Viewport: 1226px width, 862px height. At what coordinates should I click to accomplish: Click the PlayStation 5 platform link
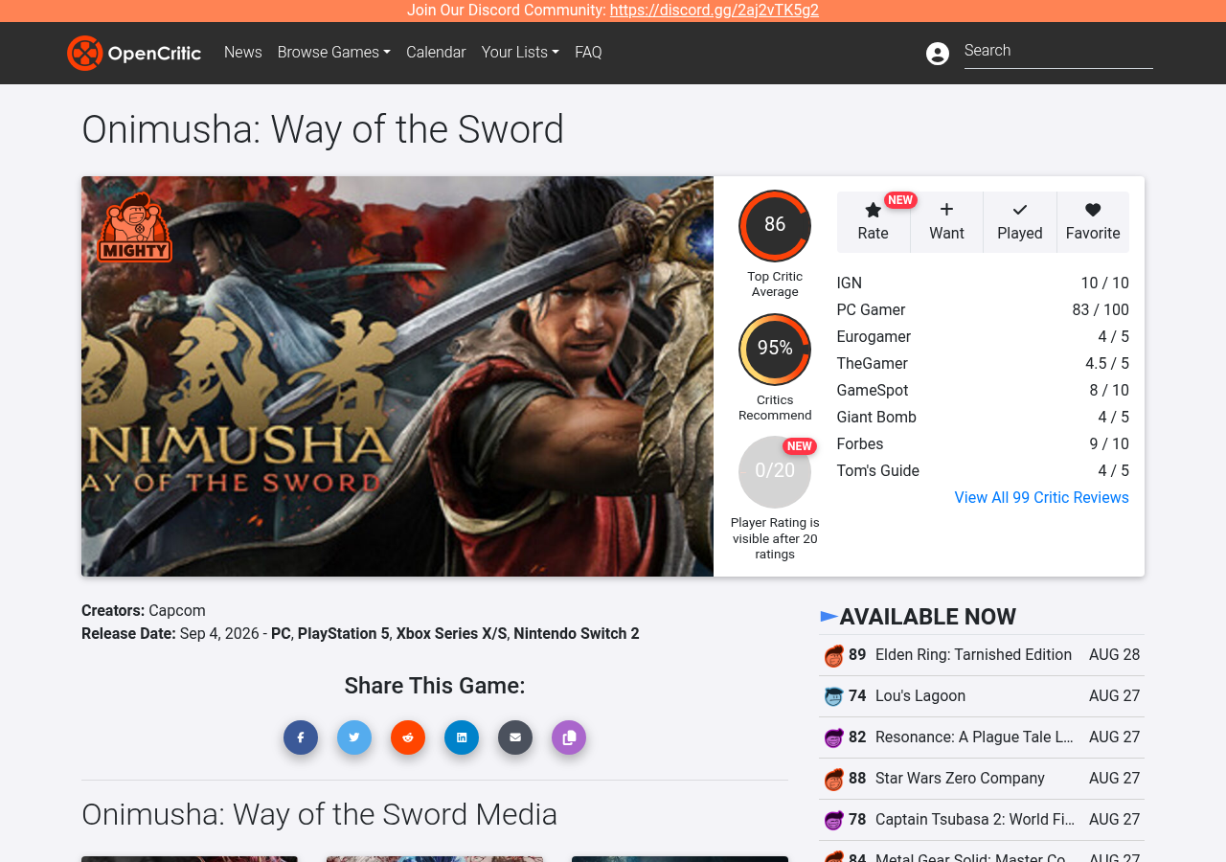click(x=344, y=634)
